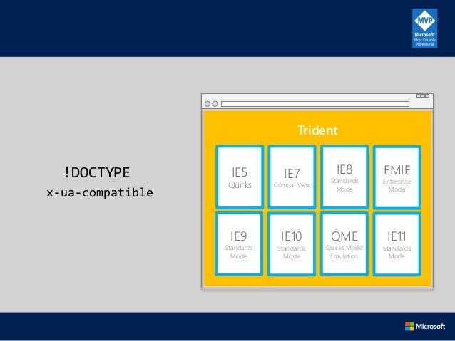Click the first round button in the browser mockup
The height and width of the screenshot is (341, 455).
point(208,104)
